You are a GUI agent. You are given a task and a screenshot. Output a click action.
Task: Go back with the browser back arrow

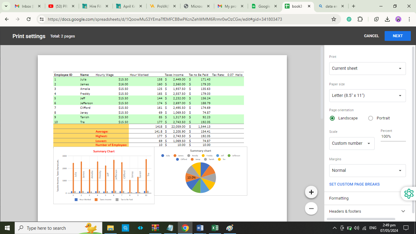click(7, 19)
